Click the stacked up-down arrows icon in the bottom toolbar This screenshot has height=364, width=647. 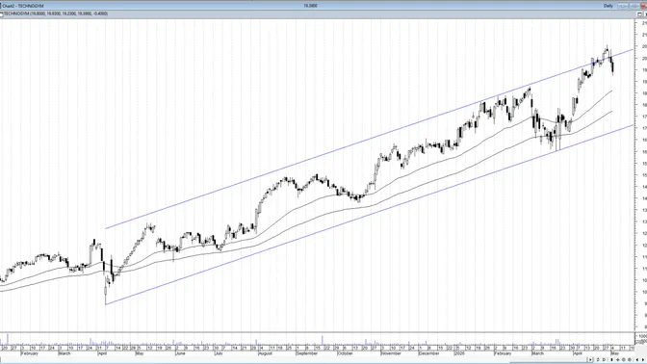[598, 360]
